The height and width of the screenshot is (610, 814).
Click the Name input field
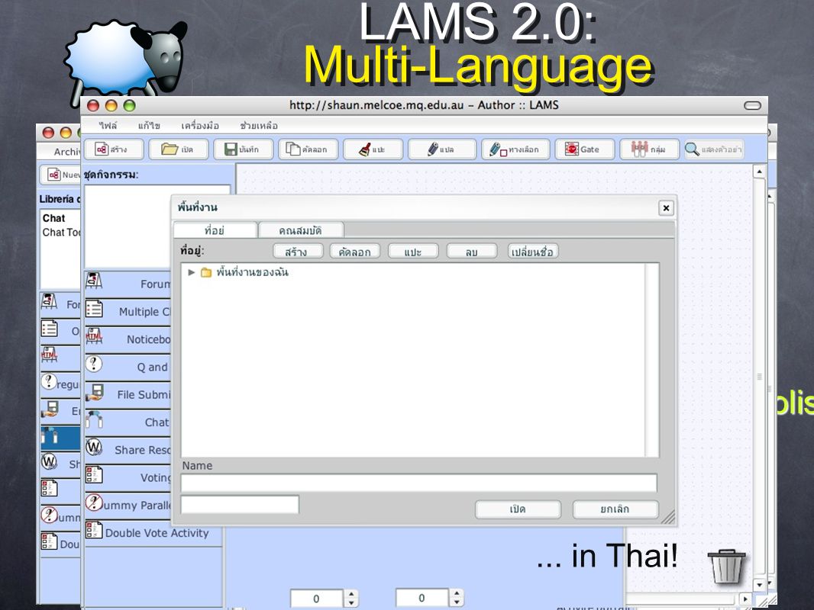418,483
